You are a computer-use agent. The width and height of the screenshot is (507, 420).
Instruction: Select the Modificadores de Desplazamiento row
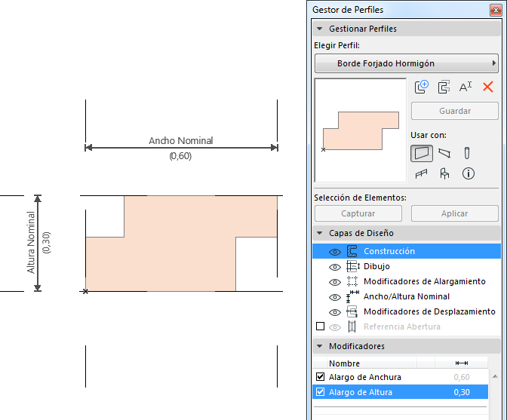tap(407, 311)
